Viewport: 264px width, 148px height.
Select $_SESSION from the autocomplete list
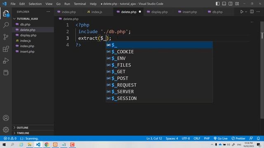(159, 98)
